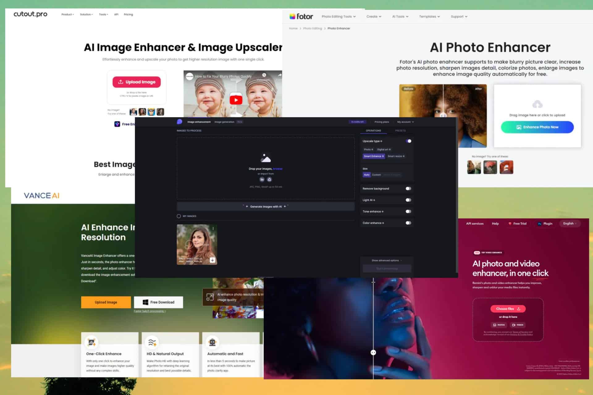Image resolution: width=593 pixels, height=395 pixels.
Task: Click Free Download in VanceAI
Action: click(x=158, y=302)
